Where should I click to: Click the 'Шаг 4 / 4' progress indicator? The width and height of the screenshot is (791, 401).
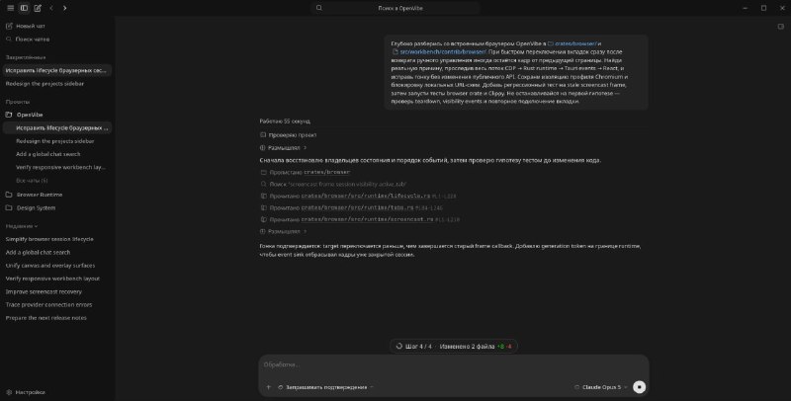(414, 346)
